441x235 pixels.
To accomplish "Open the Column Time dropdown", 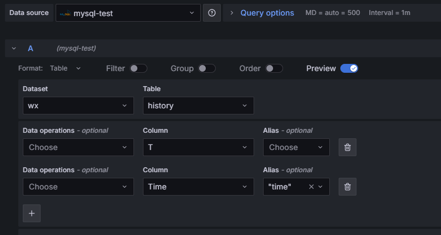I will (199, 187).
